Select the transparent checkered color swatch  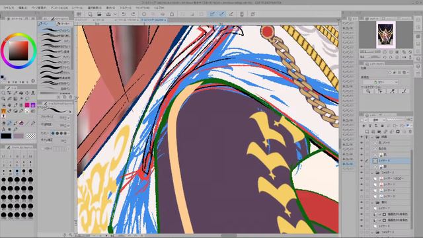pos(30,136)
